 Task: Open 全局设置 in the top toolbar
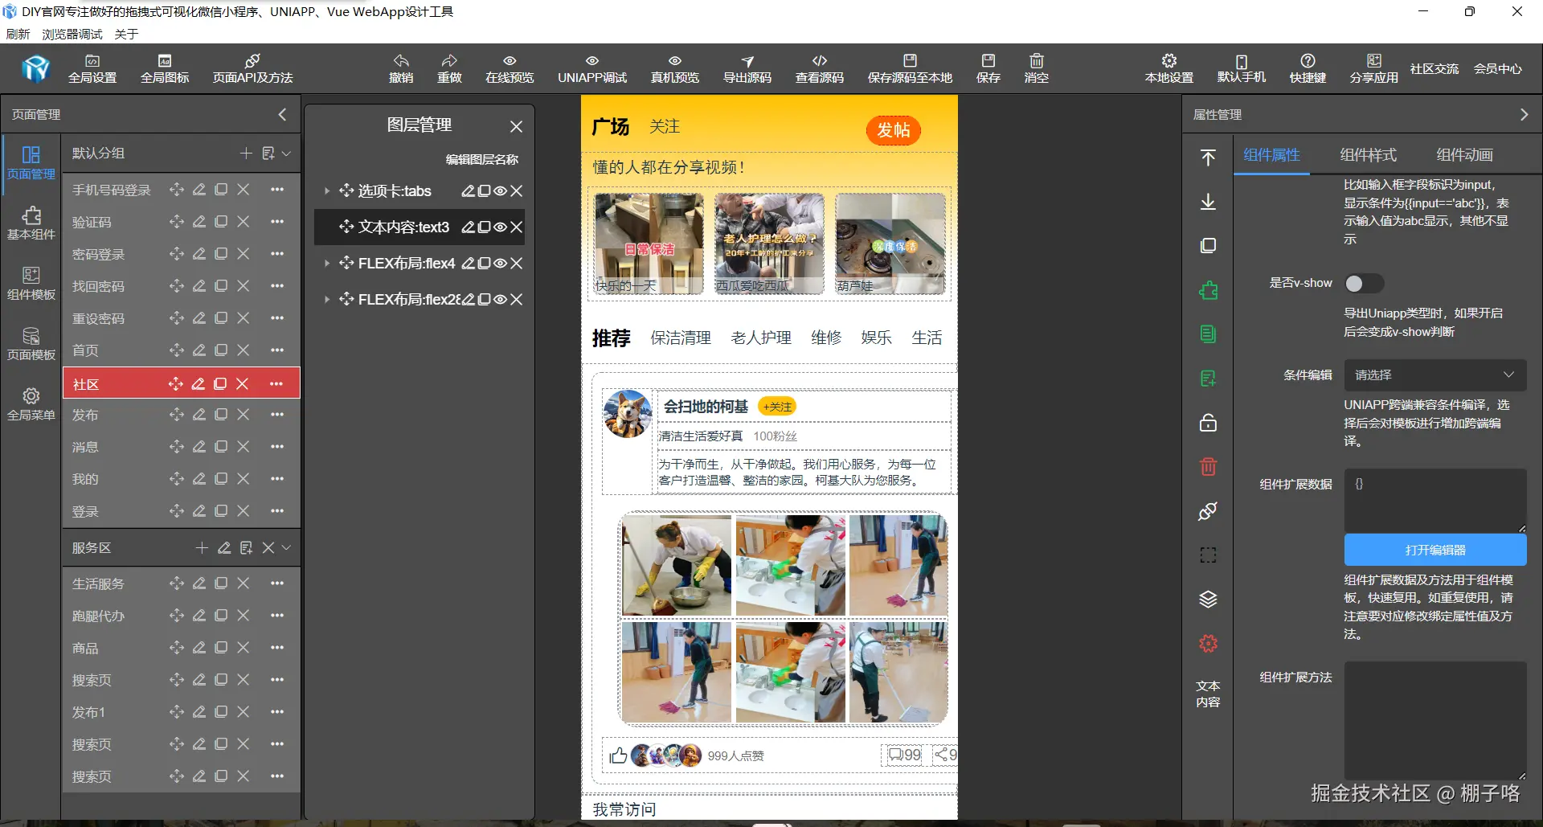coord(92,68)
